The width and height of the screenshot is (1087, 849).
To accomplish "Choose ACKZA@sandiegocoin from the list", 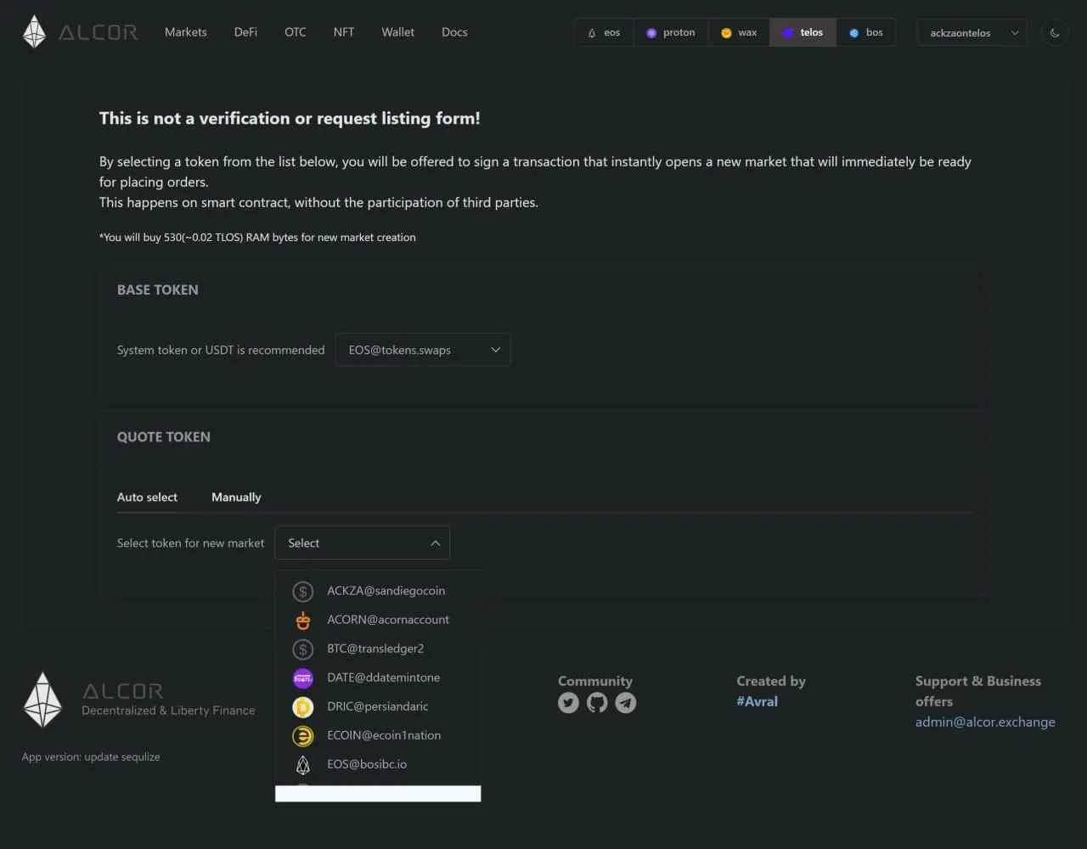I will click(378, 591).
